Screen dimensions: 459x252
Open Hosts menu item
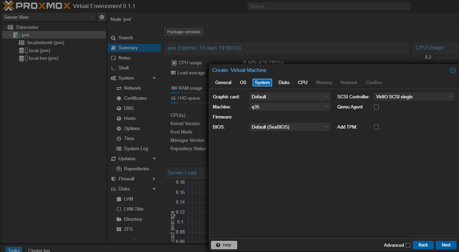134,118
